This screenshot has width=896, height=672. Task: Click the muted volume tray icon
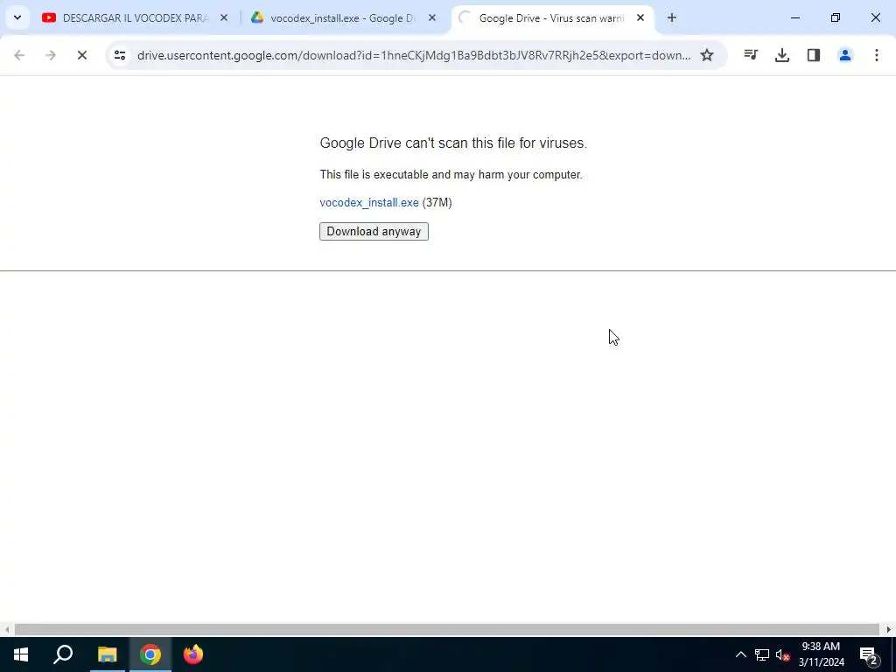[782, 654]
